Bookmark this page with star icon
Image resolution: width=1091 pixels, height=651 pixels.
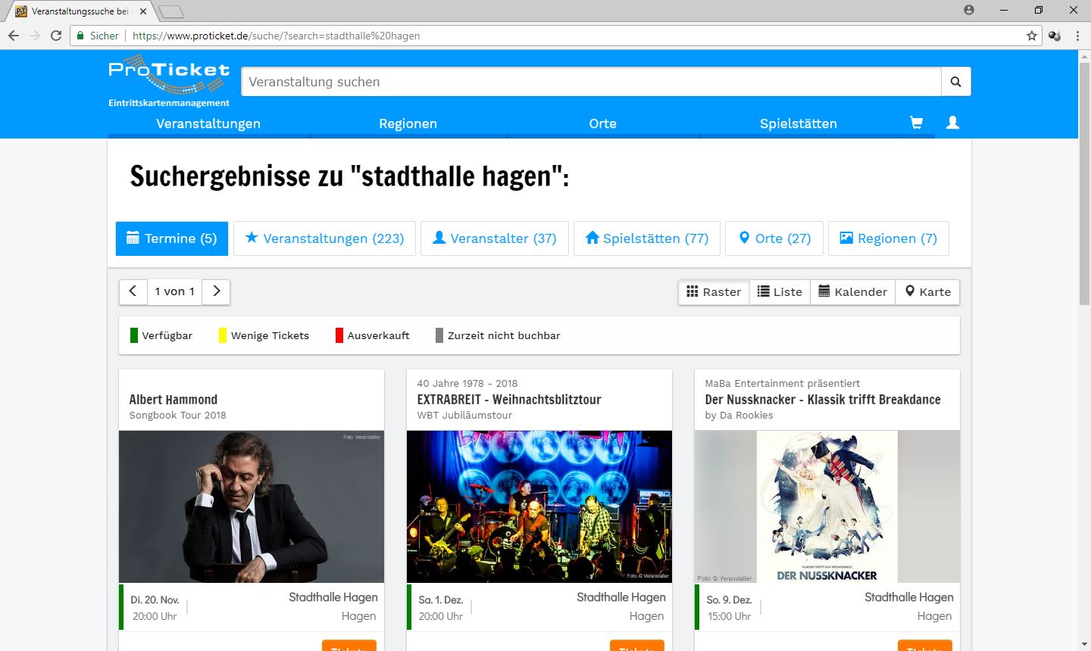pyautogui.click(x=1031, y=36)
